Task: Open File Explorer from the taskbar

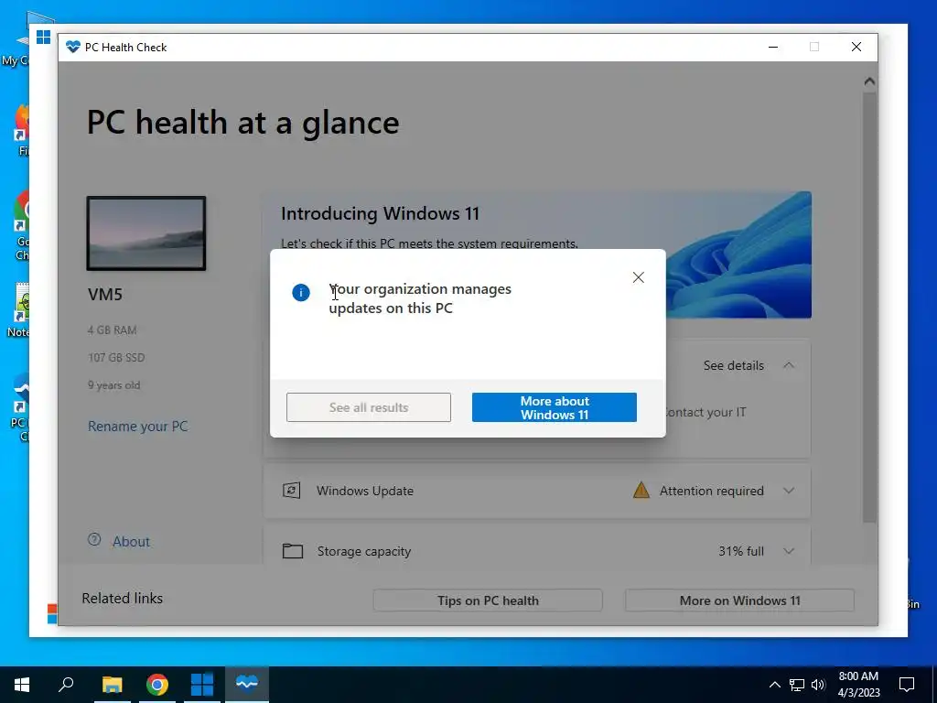Action: click(112, 685)
